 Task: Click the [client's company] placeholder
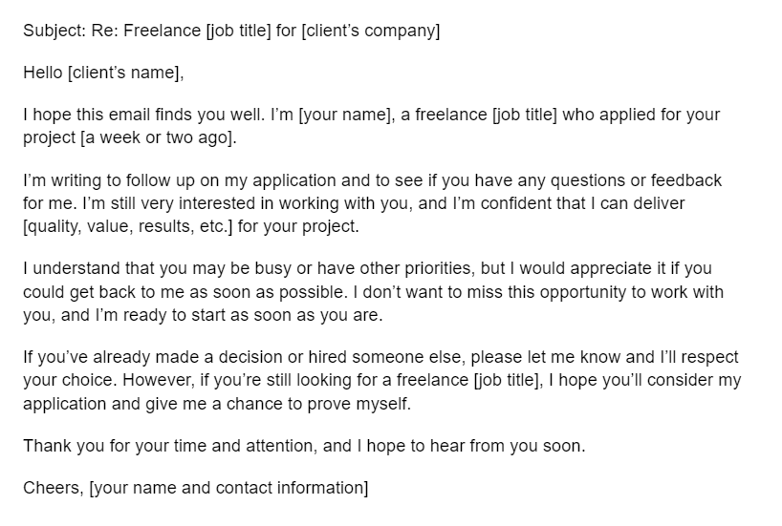372,31
